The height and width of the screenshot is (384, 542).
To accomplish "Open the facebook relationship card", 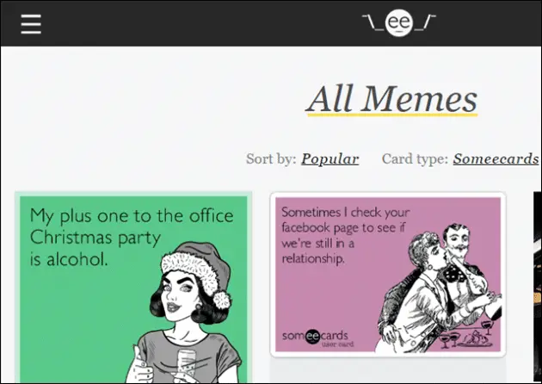I will pos(388,275).
